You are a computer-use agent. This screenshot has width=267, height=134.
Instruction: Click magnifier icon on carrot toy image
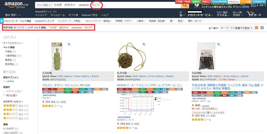(x=69, y=44)
